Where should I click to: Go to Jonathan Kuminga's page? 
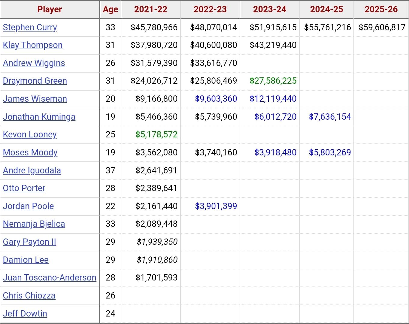click(39, 117)
